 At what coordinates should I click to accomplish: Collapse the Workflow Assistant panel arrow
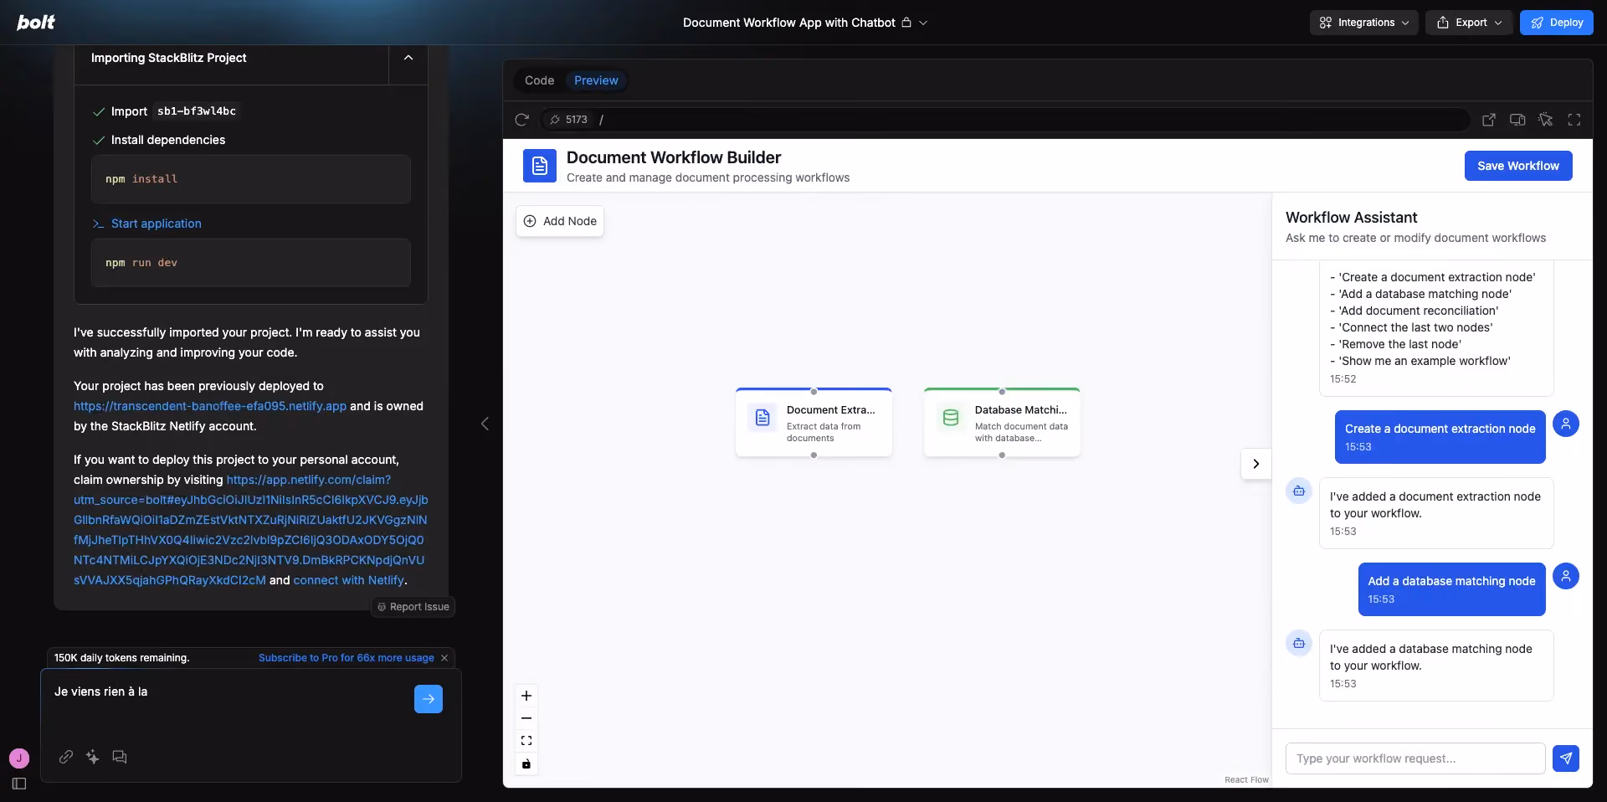pos(1256,464)
